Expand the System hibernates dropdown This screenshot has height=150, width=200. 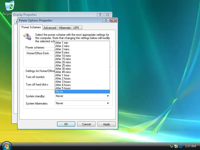click(82, 103)
